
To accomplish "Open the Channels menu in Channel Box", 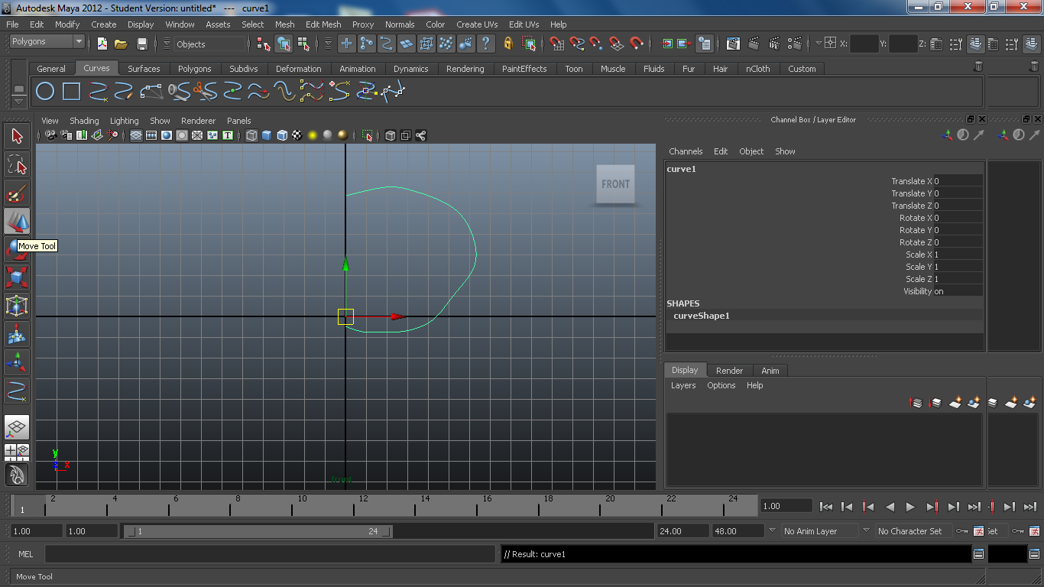I will [x=686, y=151].
